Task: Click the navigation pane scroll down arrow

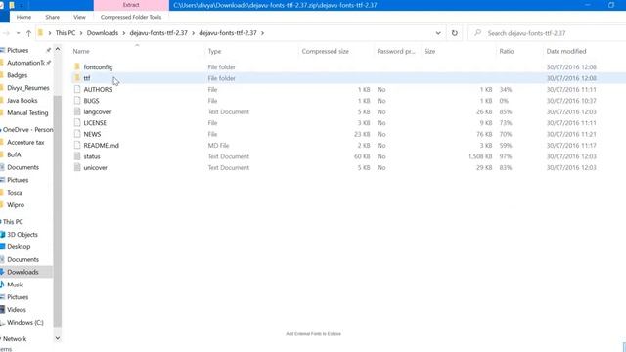Action: click(x=58, y=338)
